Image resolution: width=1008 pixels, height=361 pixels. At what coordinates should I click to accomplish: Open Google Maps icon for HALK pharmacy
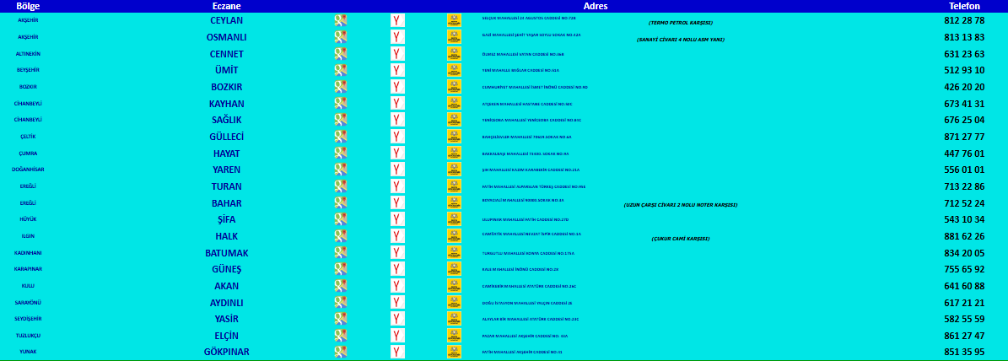[x=341, y=235]
